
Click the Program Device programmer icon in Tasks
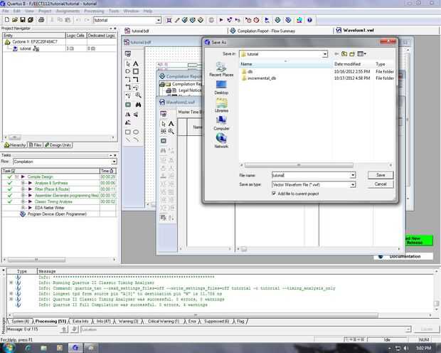pos(23,214)
